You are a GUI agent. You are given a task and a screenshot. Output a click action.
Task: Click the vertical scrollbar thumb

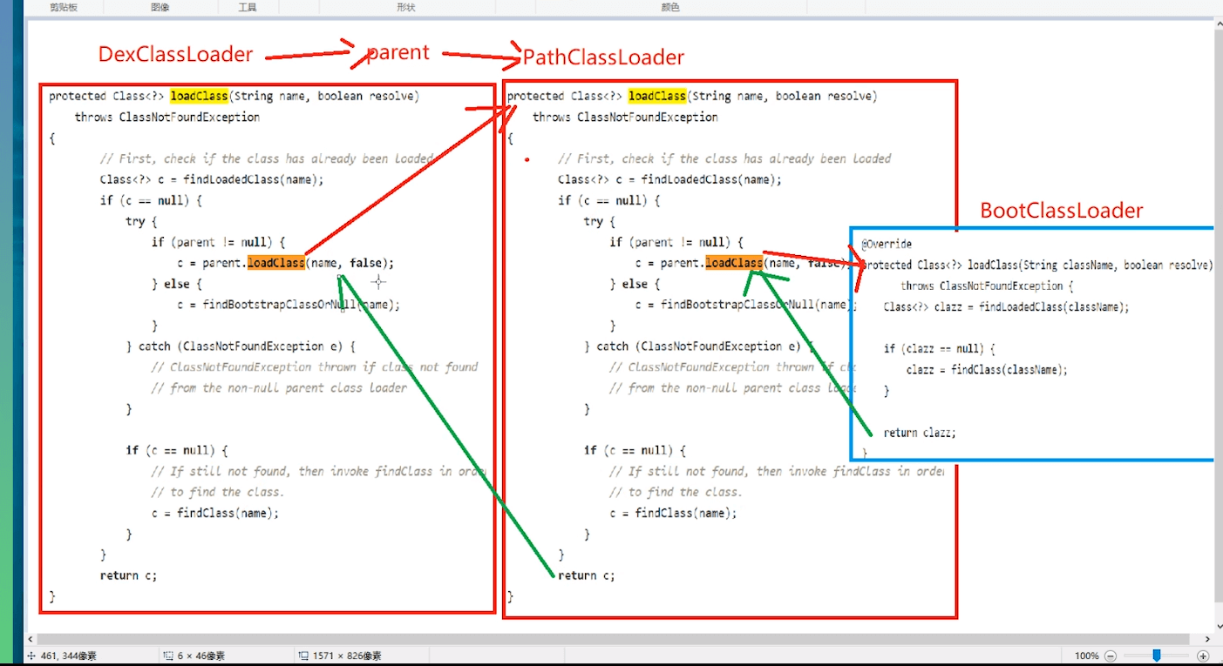click(1218, 318)
